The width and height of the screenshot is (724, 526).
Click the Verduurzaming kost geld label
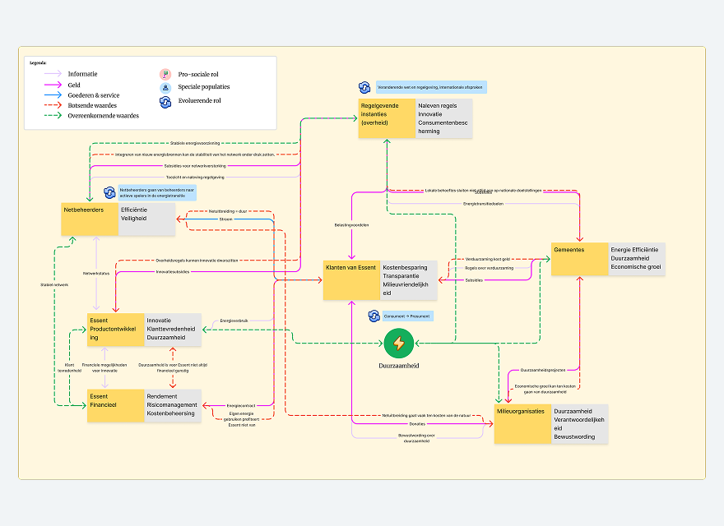click(488, 260)
